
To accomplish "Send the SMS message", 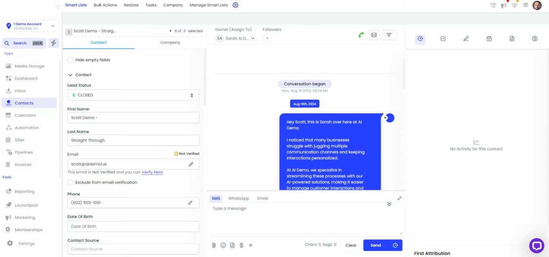I will (x=375, y=245).
